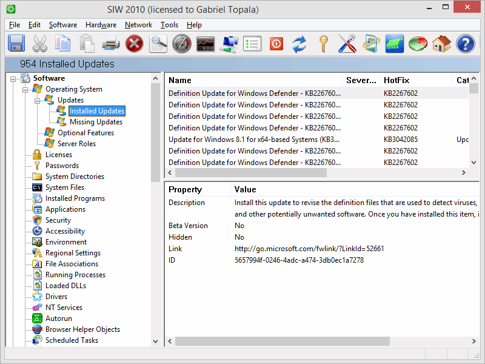The image size is (485, 364).
Task: Open the Help menu
Action: [x=194, y=25]
